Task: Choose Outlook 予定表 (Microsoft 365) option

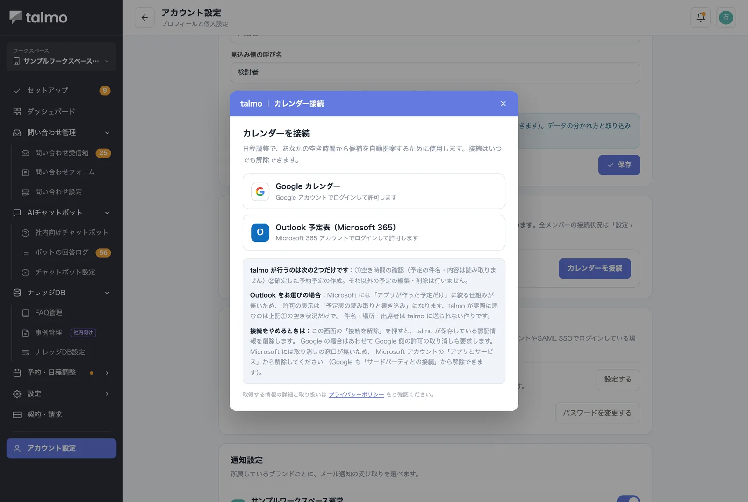Action: click(374, 233)
